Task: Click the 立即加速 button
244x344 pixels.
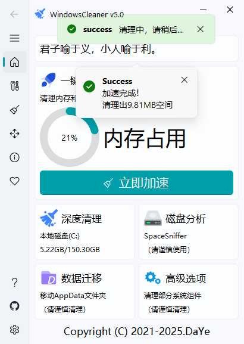Action: [x=136, y=183]
